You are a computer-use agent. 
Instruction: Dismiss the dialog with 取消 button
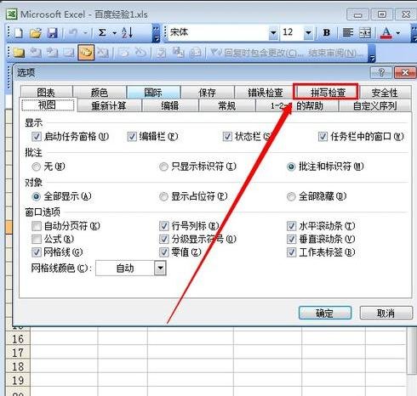coord(386,313)
